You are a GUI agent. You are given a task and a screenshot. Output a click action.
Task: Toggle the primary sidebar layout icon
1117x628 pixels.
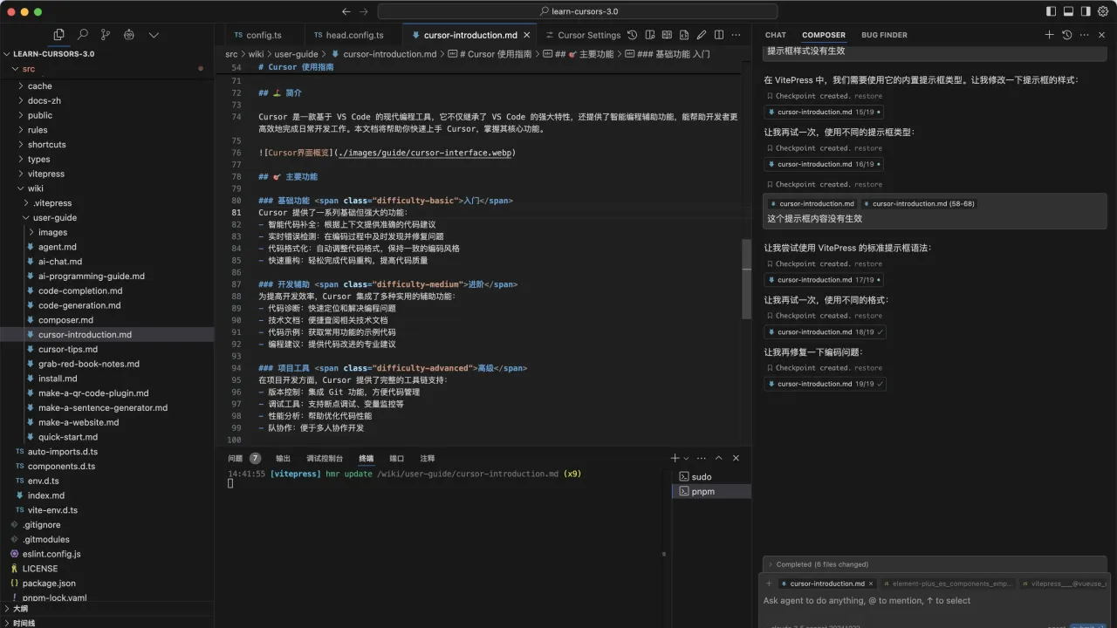click(1051, 11)
